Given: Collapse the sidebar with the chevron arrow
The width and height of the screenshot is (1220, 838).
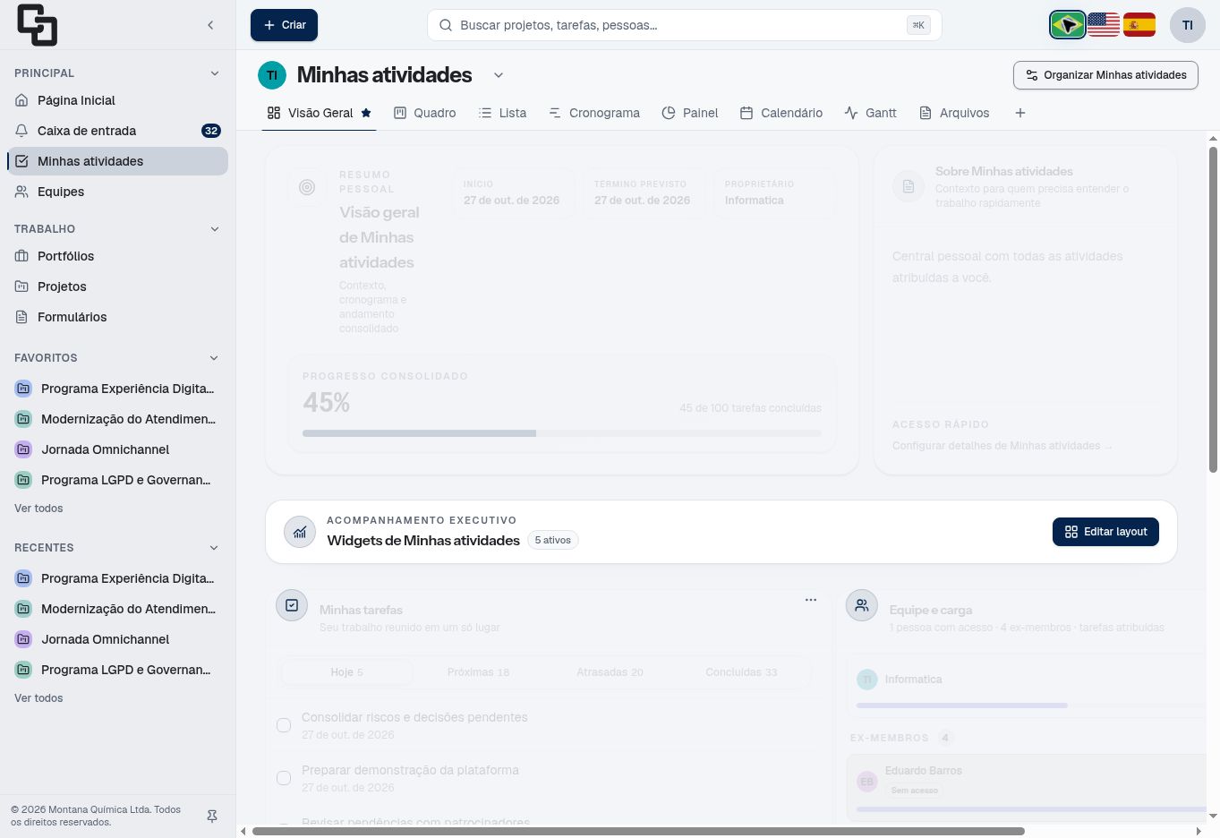Looking at the screenshot, I should coord(210,25).
